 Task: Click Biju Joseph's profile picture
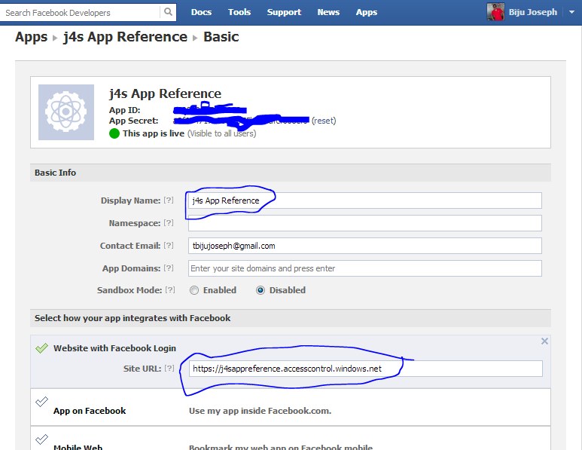[495, 12]
